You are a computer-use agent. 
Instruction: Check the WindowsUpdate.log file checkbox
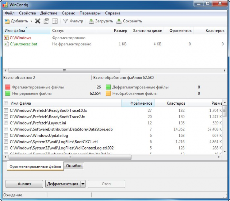[6, 135]
